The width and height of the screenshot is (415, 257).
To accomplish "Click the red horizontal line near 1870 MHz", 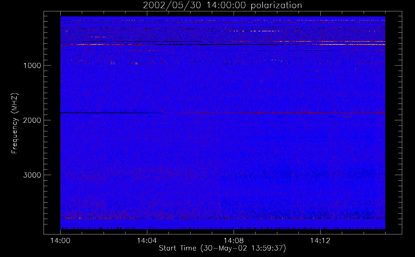I will coord(274,113).
